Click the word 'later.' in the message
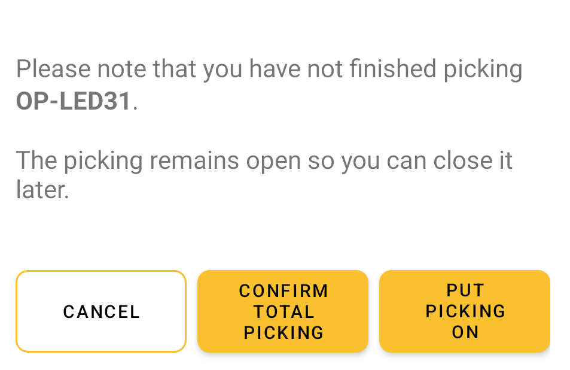Screen dimensions: 570x370 (x=42, y=190)
